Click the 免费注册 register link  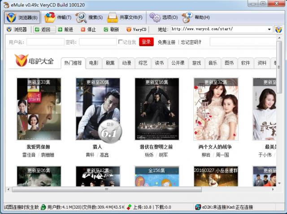point(166,42)
